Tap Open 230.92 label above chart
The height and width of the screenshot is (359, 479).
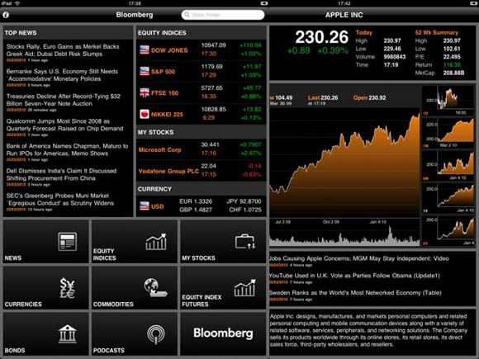pos(369,97)
